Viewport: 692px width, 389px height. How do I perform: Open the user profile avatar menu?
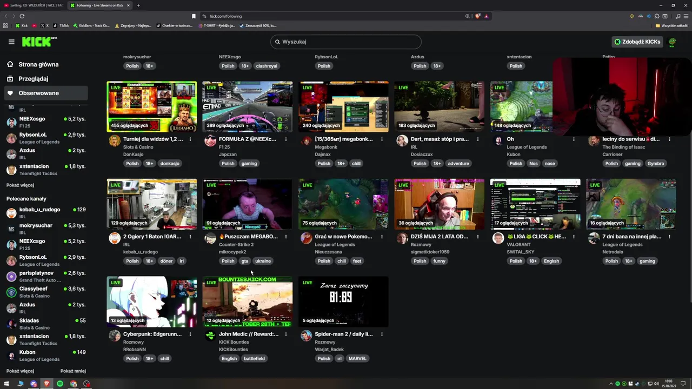672,42
